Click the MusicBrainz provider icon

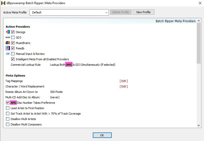tap(8, 43)
